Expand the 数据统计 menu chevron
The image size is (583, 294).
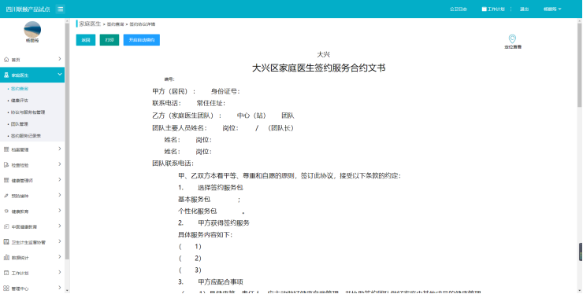(x=60, y=257)
